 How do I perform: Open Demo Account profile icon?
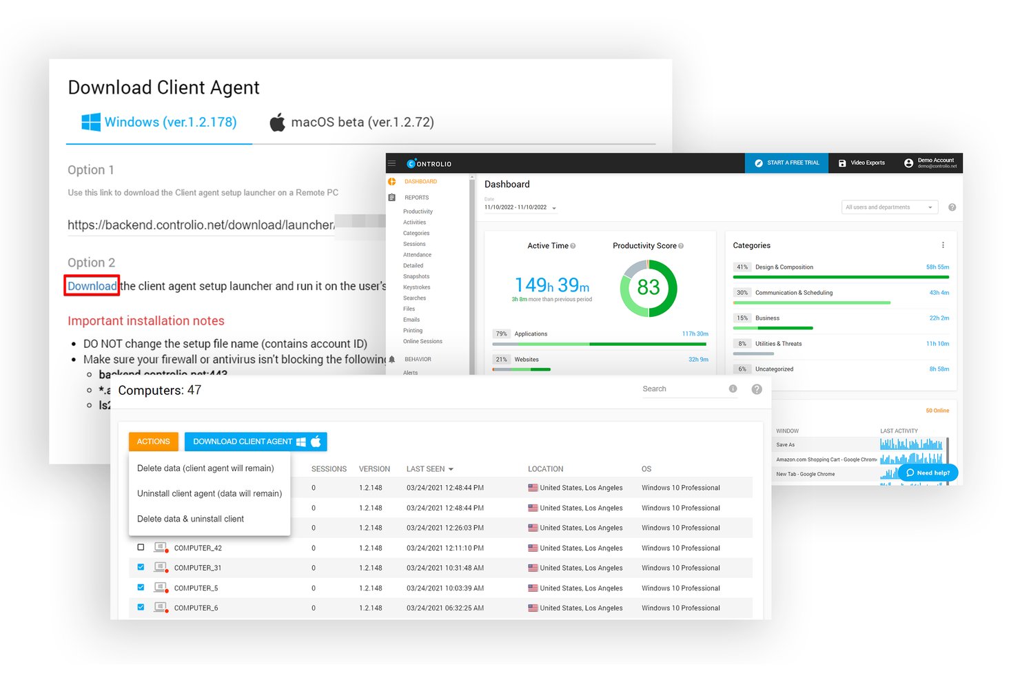tap(908, 163)
